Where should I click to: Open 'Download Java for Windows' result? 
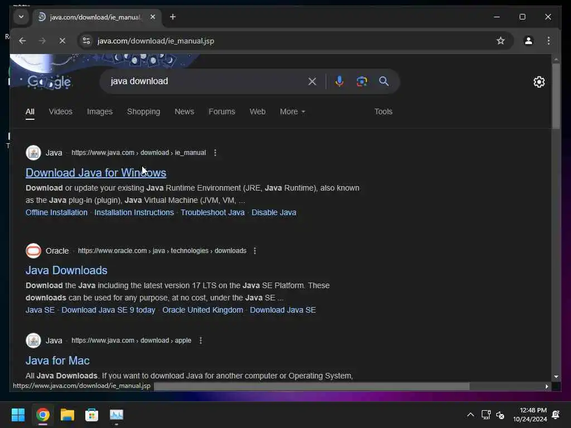pyautogui.click(x=96, y=173)
